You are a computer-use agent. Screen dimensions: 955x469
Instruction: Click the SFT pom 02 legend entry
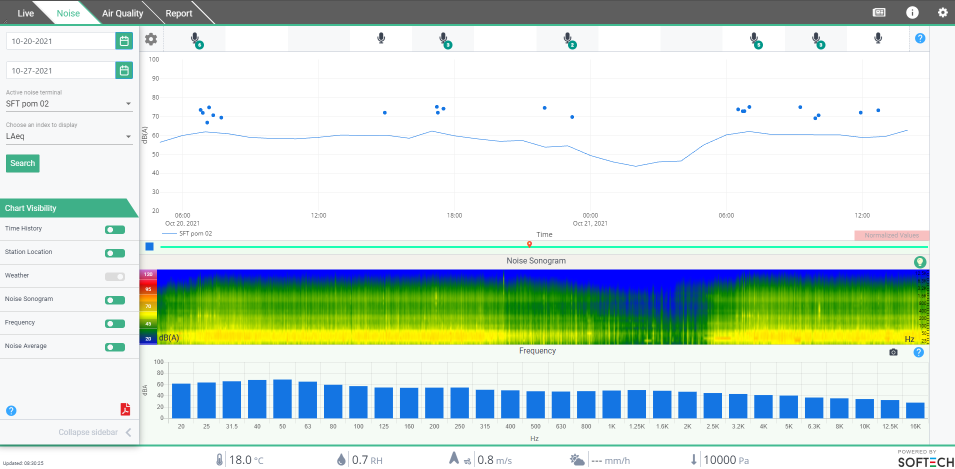click(187, 233)
